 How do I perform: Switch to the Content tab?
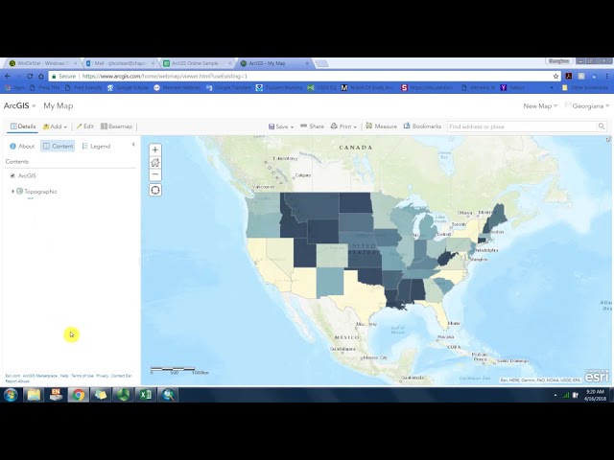click(58, 146)
